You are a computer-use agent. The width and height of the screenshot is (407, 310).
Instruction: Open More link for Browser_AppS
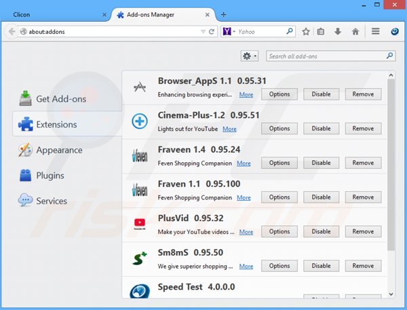pos(246,94)
